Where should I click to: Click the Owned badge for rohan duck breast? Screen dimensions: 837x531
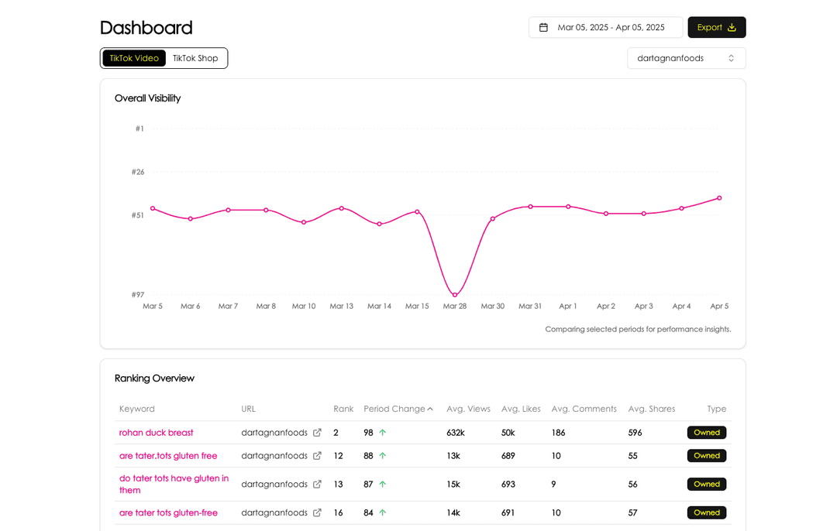pos(706,433)
